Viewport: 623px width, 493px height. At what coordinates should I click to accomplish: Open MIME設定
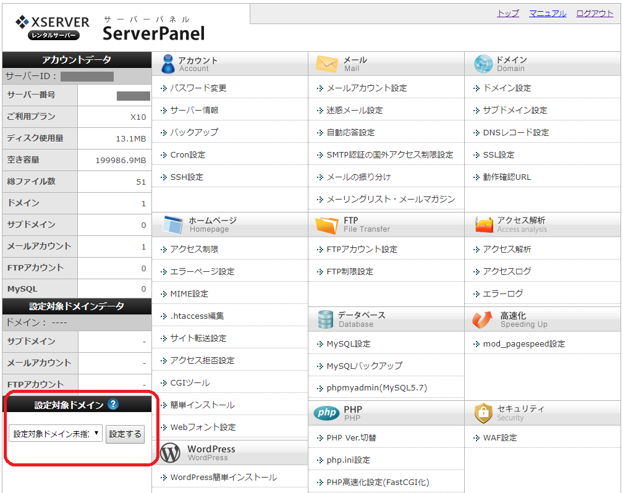click(x=189, y=293)
